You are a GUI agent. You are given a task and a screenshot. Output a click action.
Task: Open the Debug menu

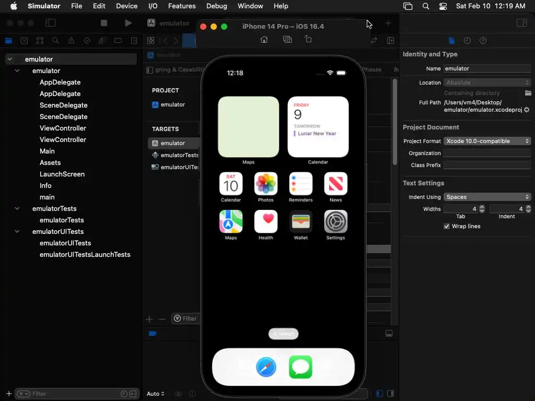[217, 6]
